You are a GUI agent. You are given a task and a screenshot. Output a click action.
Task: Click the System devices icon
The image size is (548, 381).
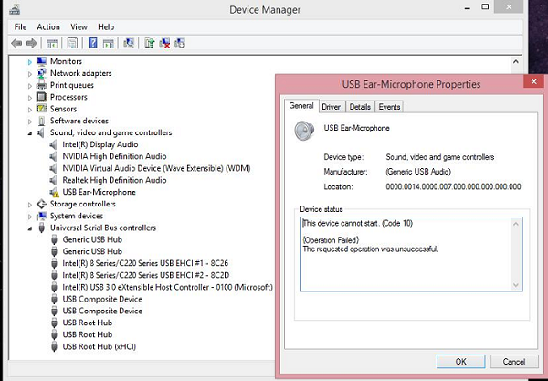[42, 216]
